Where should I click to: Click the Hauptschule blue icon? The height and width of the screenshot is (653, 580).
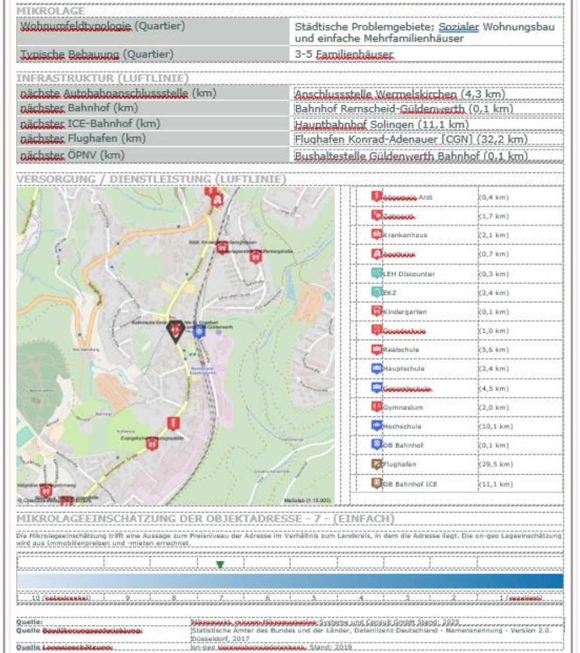pos(377,368)
